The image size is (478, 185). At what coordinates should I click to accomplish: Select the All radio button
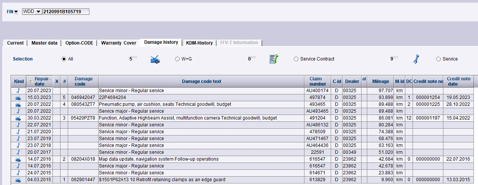pyautogui.click(x=64, y=59)
